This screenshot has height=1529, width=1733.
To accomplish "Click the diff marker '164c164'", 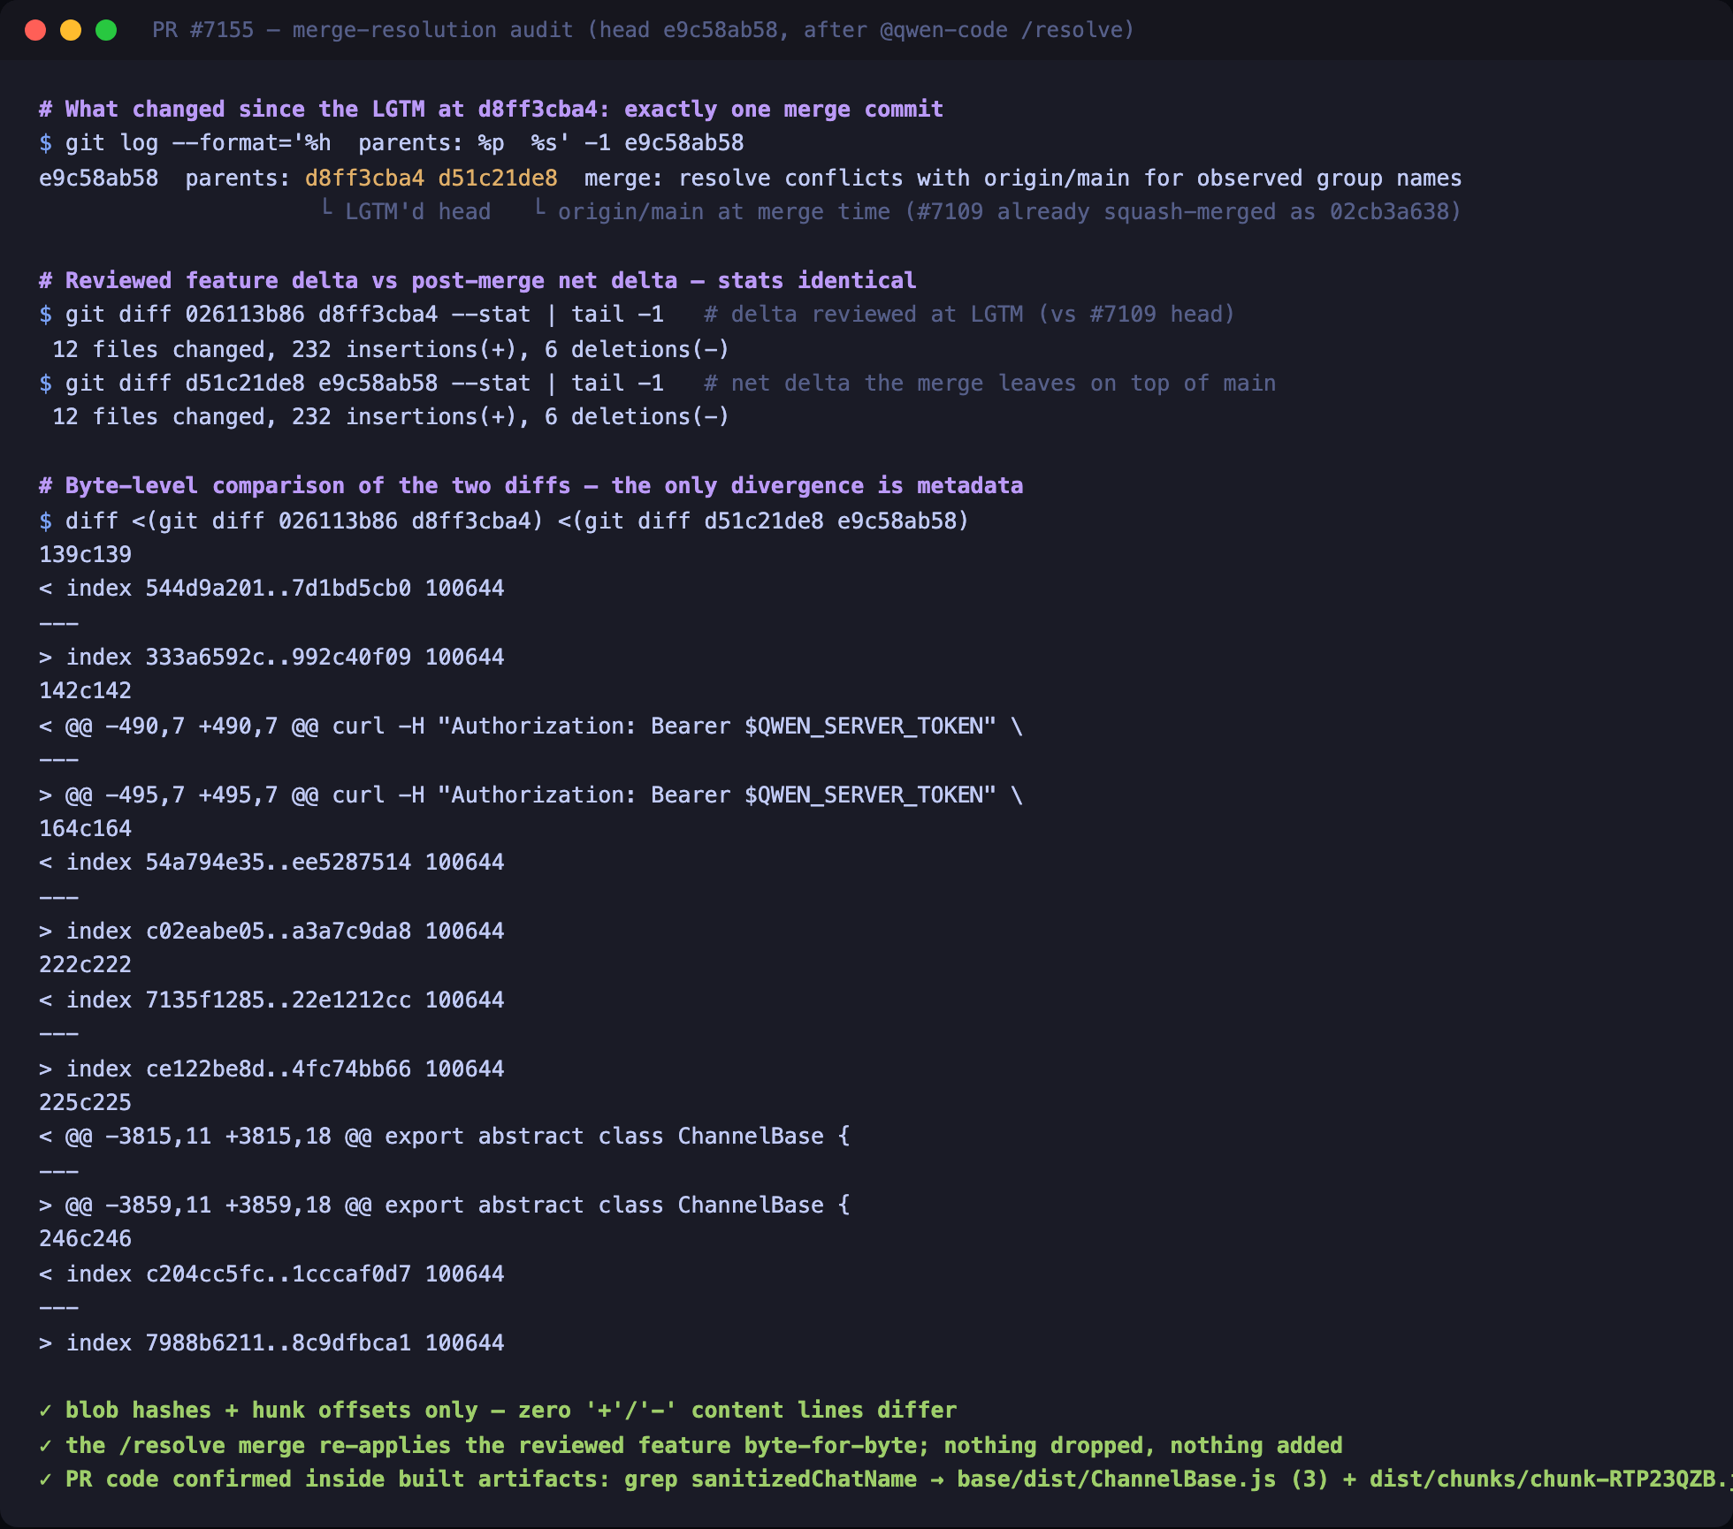I will [x=85, y=829].
